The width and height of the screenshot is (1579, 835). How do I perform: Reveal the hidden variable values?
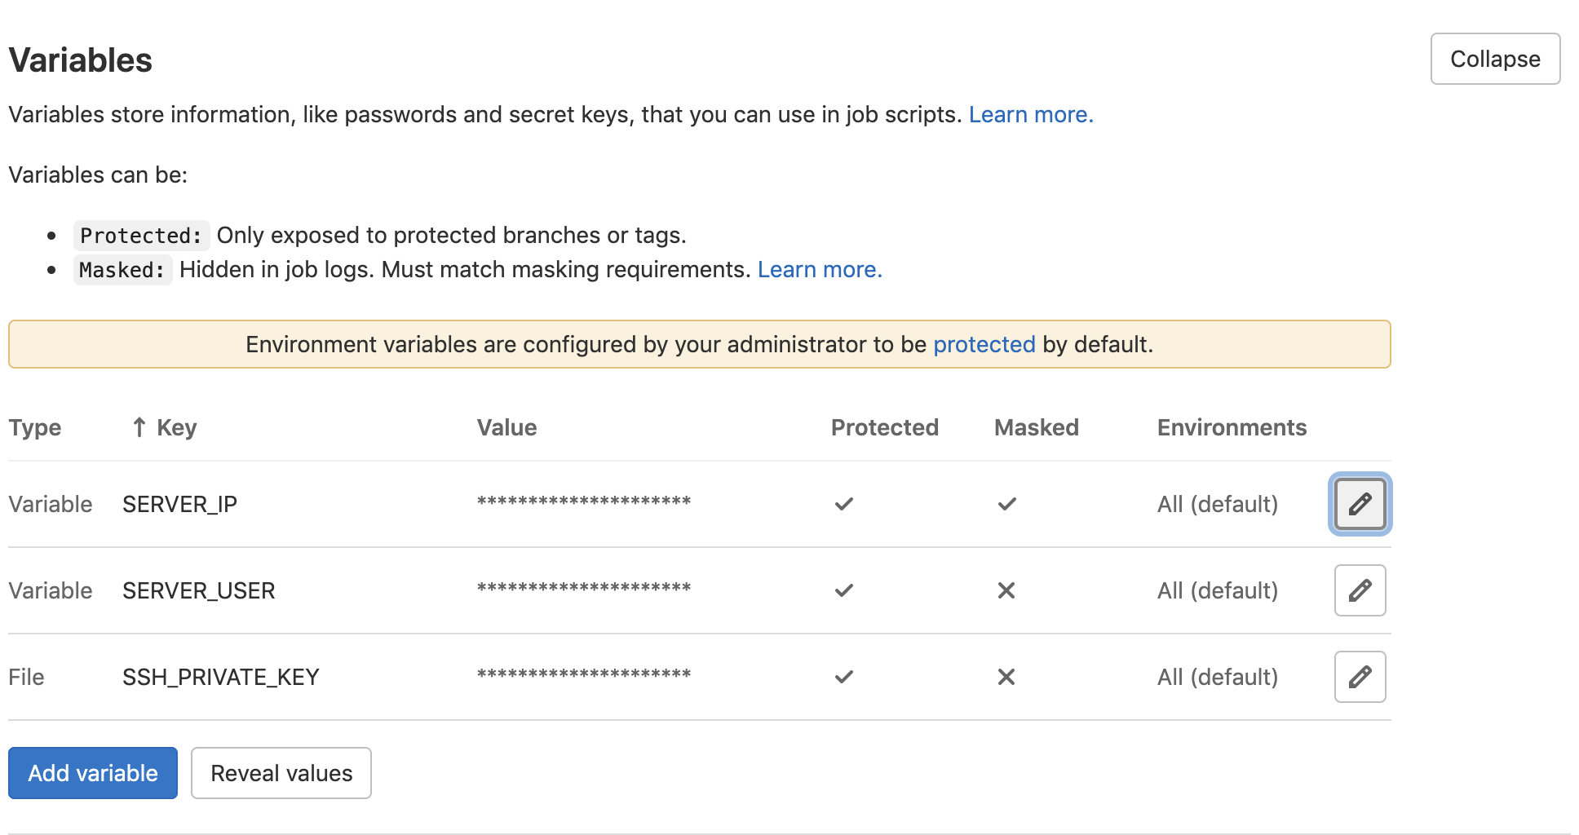(281, 773)
